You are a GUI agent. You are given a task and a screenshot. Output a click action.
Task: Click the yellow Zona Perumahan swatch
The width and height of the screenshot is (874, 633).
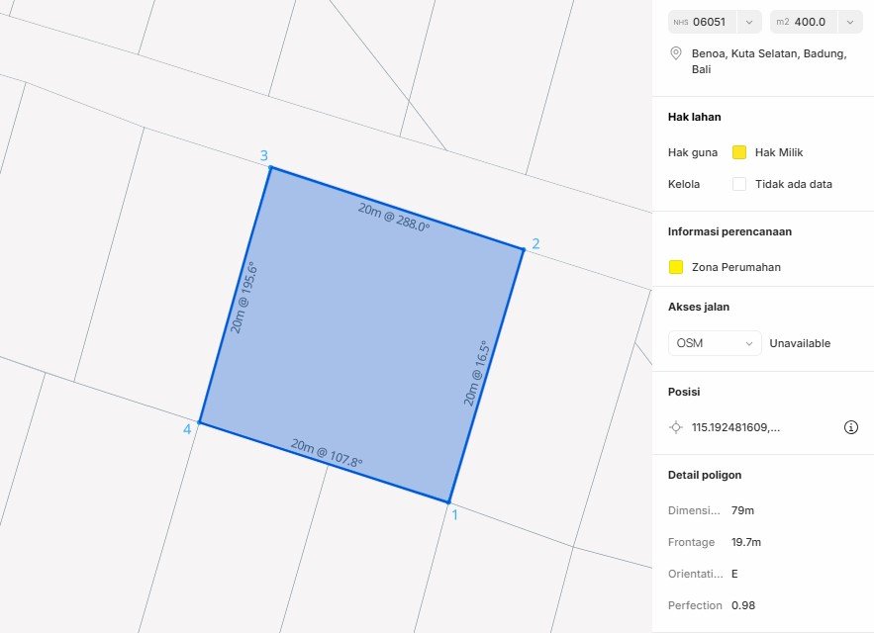pyautogui.click(x=676, y=267)
